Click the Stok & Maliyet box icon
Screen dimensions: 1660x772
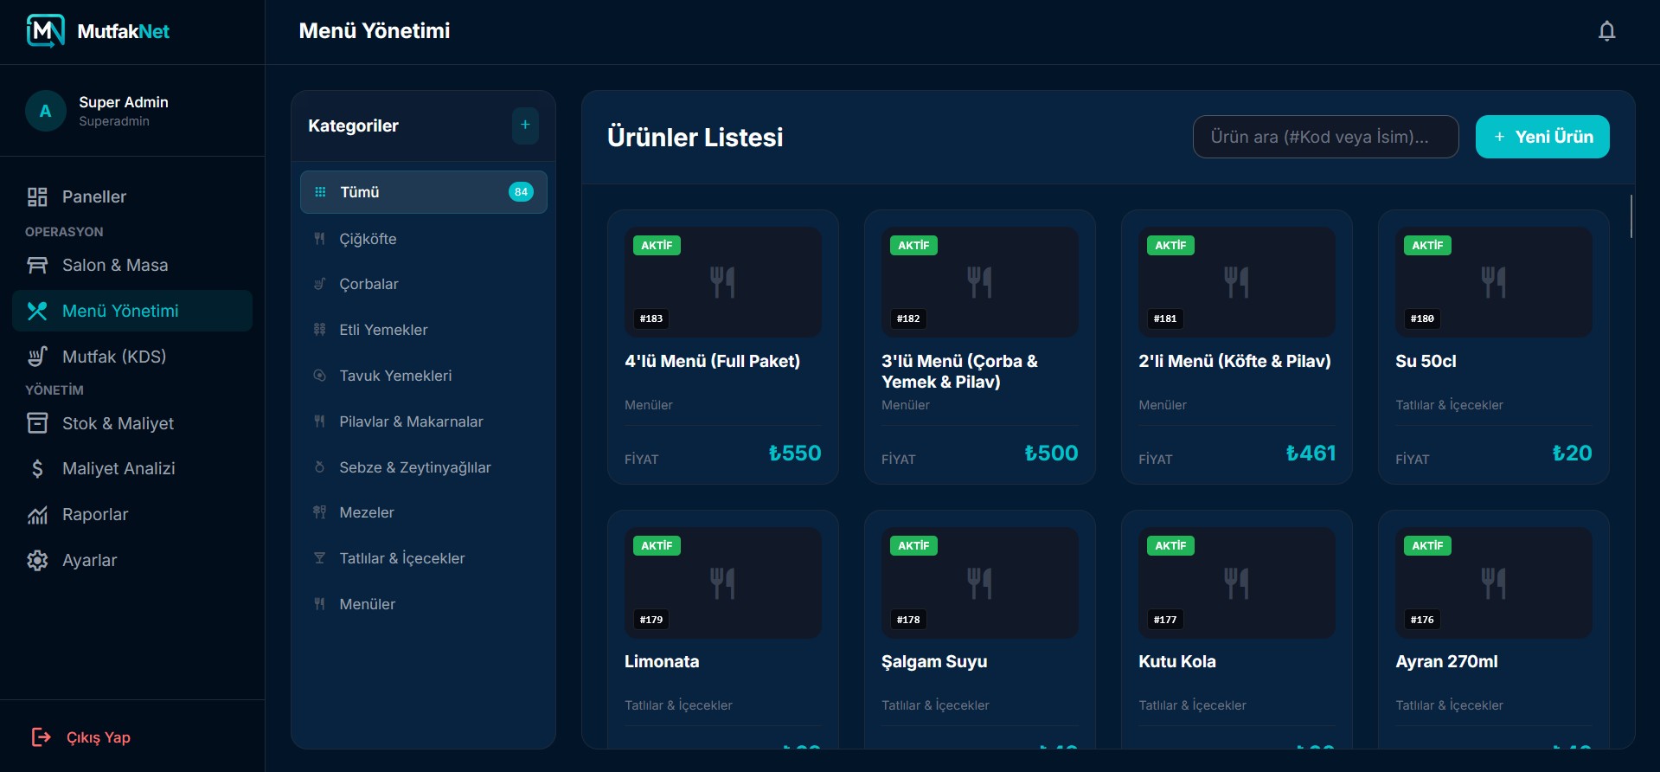tap(37, 423)
